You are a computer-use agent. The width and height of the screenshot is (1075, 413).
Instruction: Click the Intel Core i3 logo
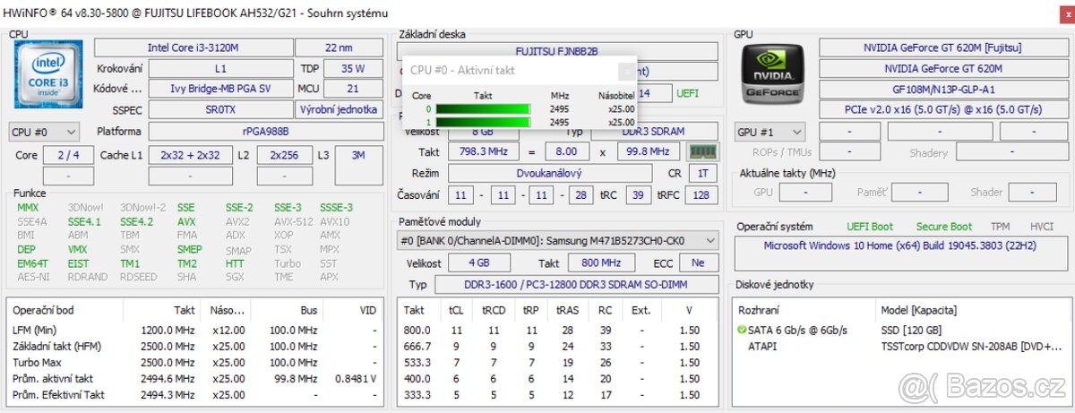click(48, 75)
